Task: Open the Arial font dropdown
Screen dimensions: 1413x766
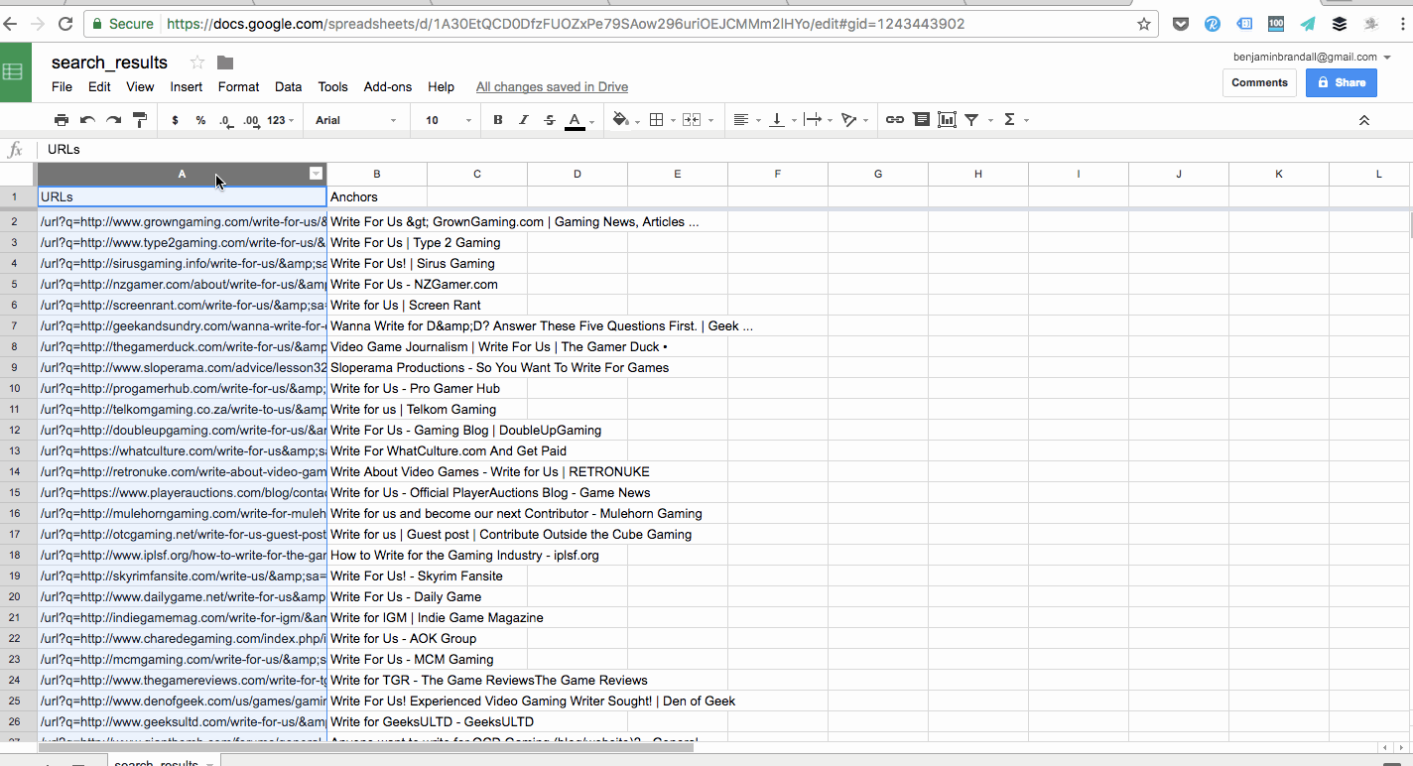Action: click(x=356, y=120)
